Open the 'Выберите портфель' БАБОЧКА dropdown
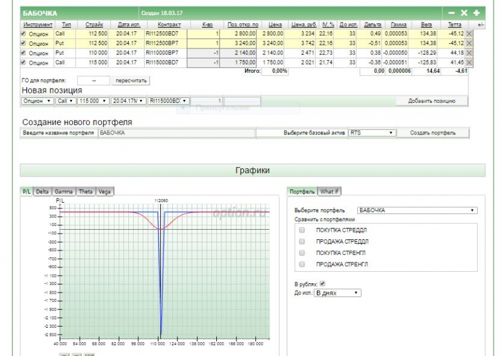This screenshot has width=503, height=356. [x=416, y=210]
